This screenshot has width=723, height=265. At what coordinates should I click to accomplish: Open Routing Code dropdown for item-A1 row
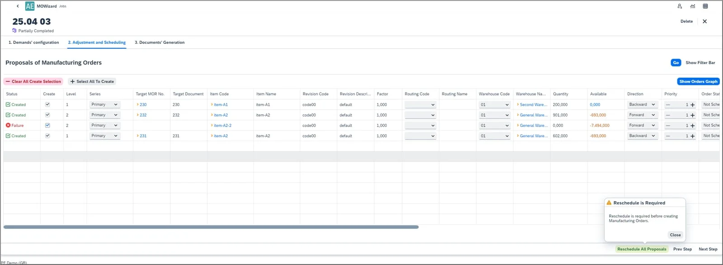click(420, 105)
